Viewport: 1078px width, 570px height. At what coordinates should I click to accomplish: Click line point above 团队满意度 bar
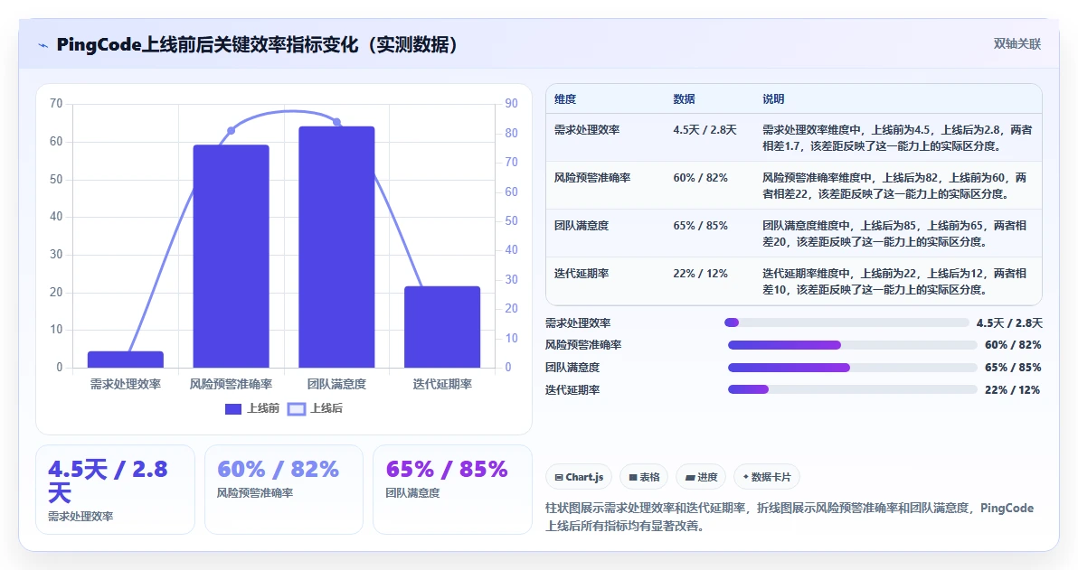point(336,122)
